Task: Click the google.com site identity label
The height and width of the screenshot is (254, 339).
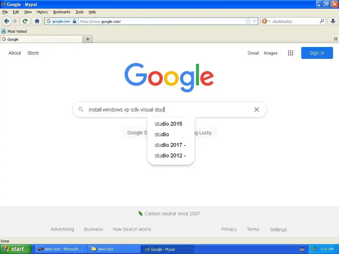Action: [61, 21]
